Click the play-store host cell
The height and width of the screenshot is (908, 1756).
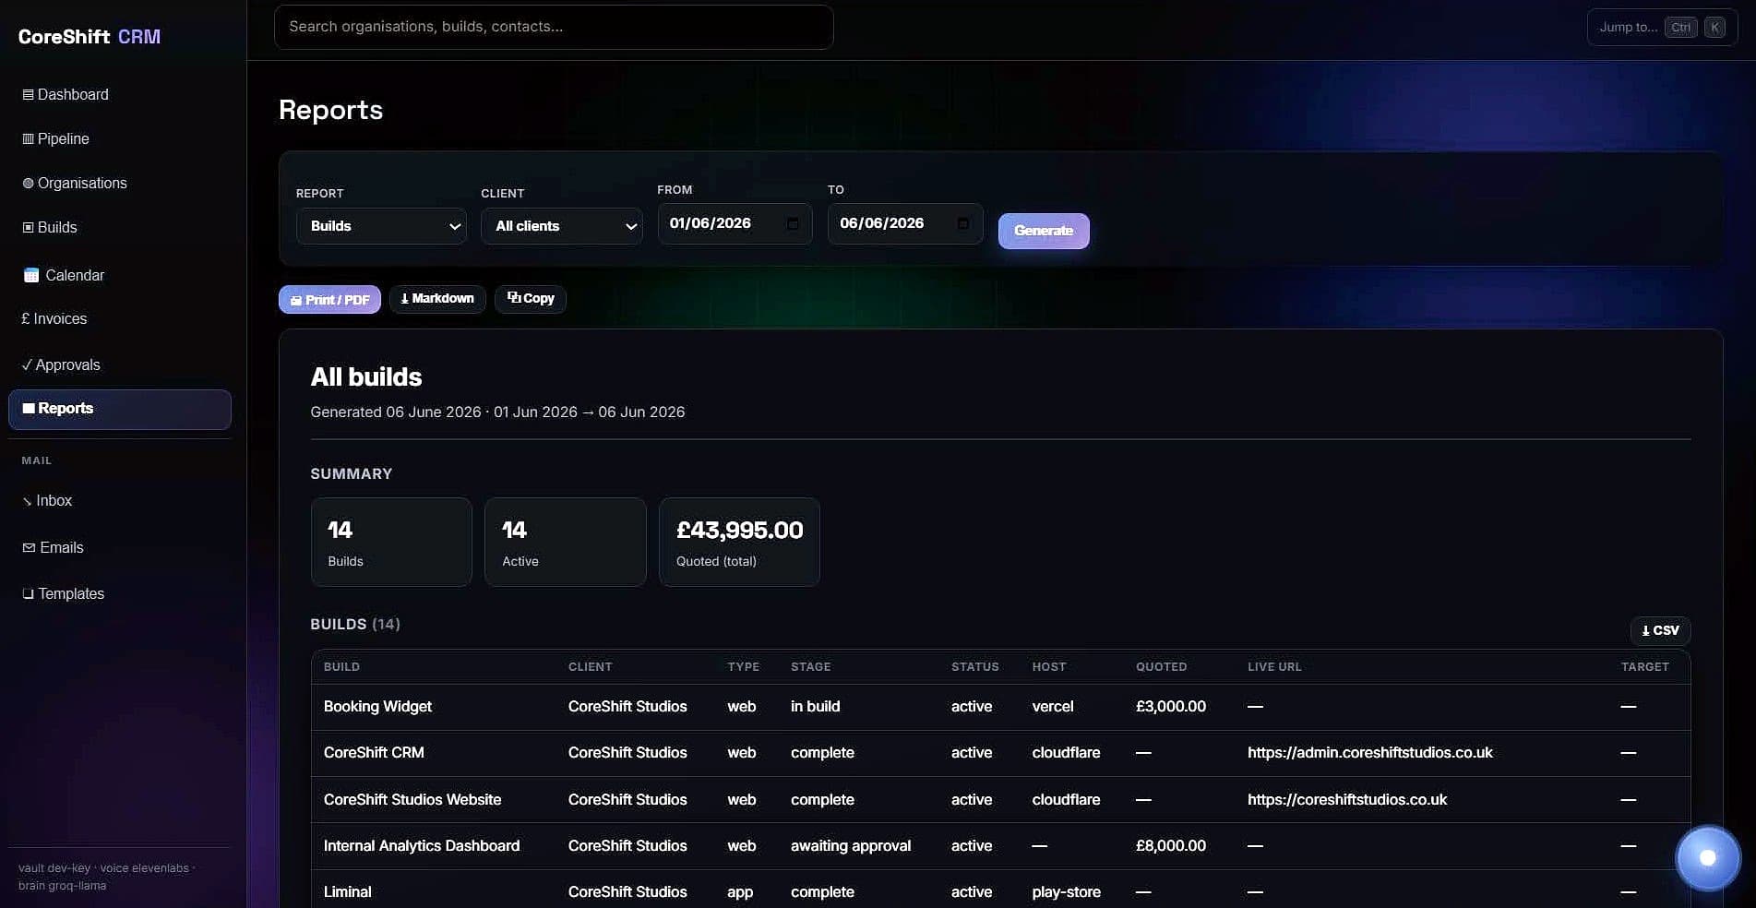pos(1066,892)
